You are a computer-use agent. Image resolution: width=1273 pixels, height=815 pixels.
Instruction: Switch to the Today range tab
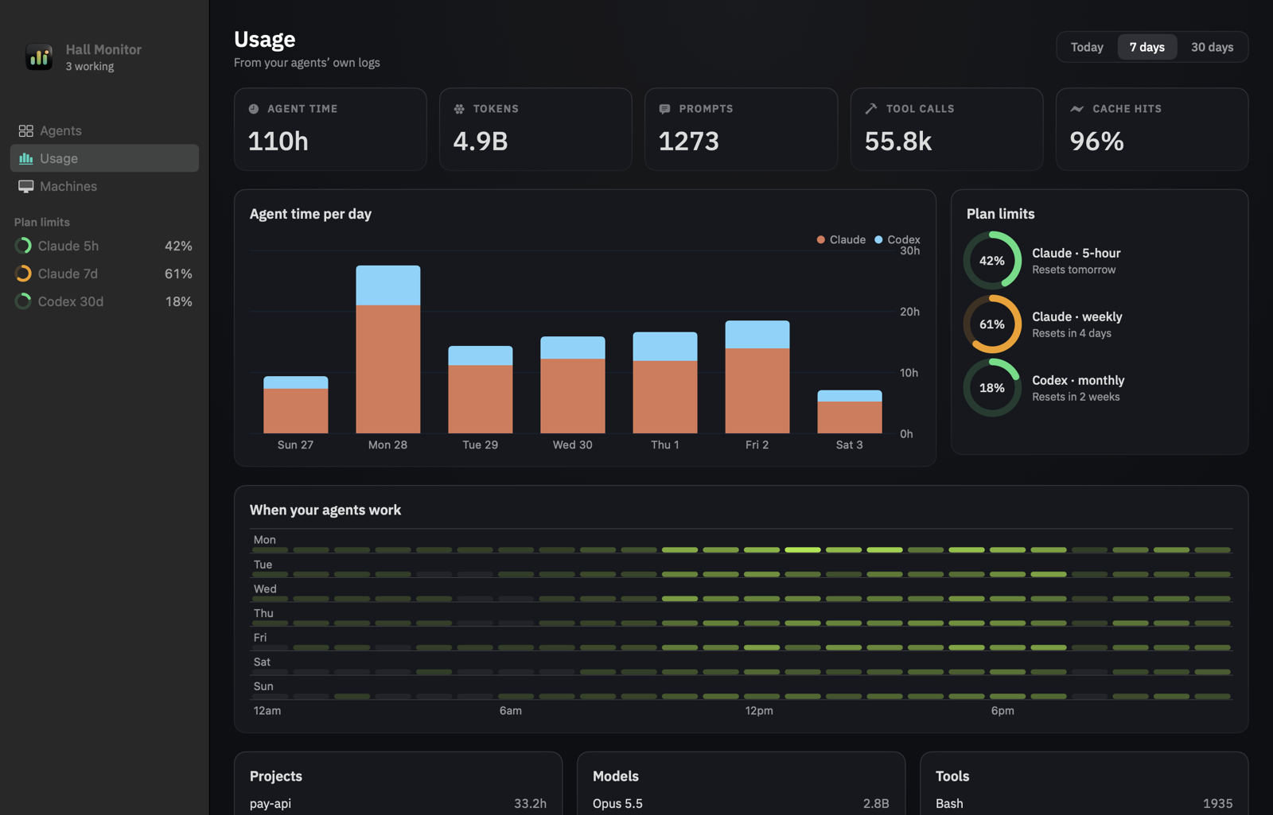pyautogui.click(x=1087, y=47)
